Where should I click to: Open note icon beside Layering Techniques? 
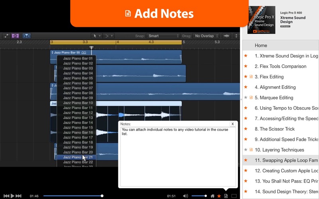tap(251, 150)
